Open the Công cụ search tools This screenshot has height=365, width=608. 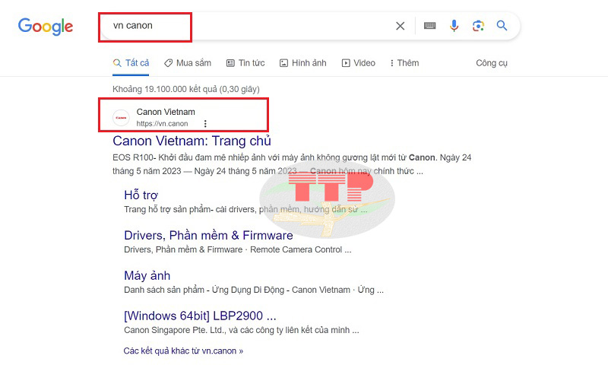click(492, 63)
